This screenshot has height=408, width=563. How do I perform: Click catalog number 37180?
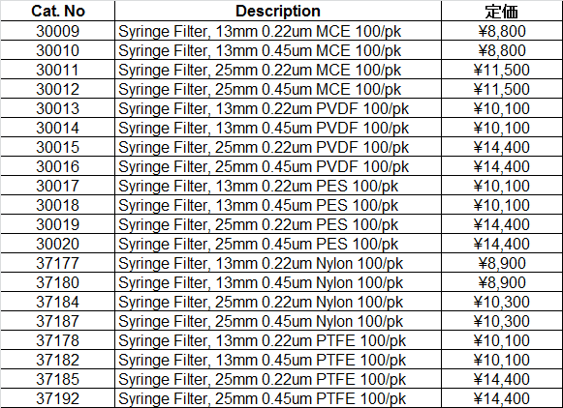click(58, 282)
